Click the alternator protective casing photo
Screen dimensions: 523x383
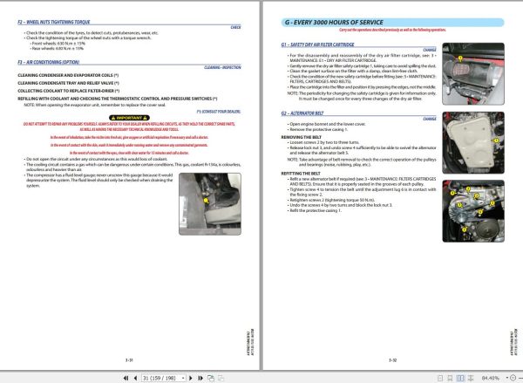[x=473, y=142]
